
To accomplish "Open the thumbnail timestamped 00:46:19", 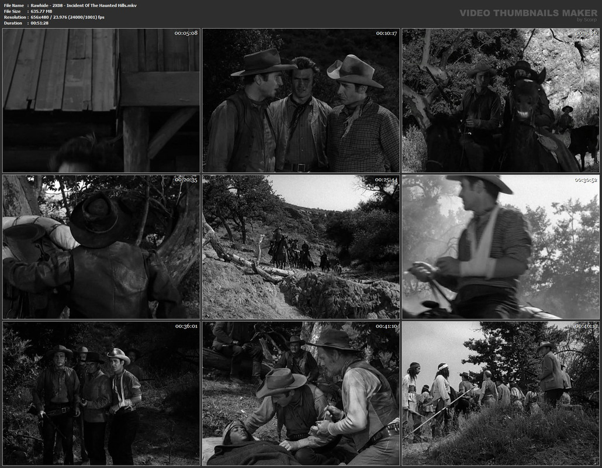I will coord(501,394).
